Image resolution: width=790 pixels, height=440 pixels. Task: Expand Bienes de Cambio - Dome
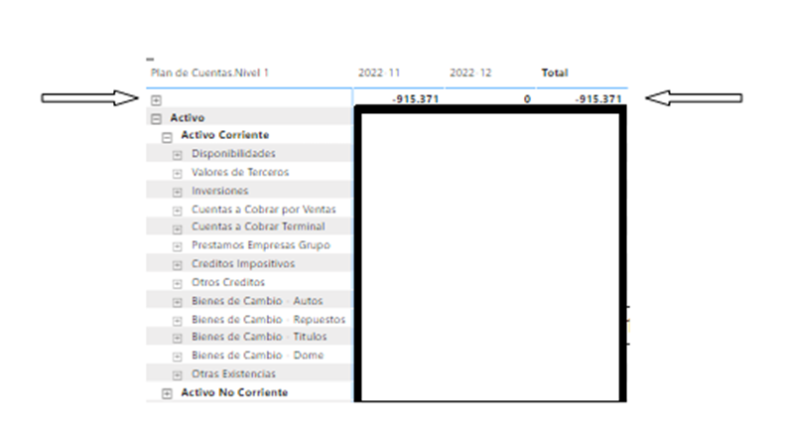[177, 358]
